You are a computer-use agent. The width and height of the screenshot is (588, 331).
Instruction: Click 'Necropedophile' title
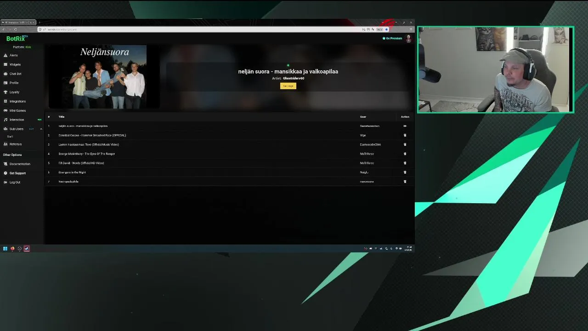click(68, 181)
